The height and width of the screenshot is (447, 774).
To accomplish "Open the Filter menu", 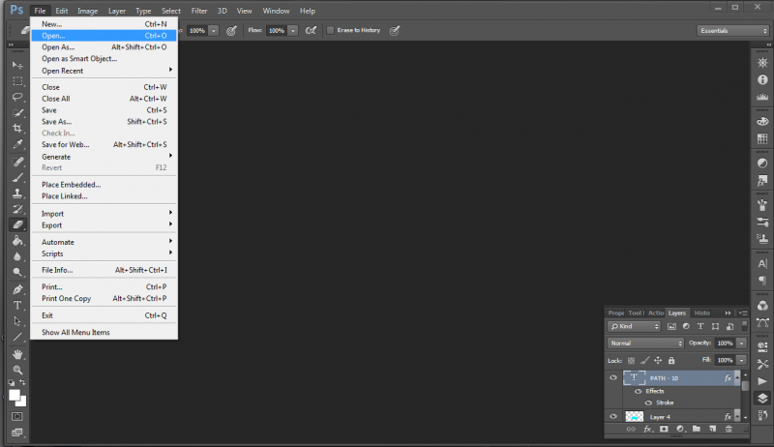I will (x=199, y=11).
